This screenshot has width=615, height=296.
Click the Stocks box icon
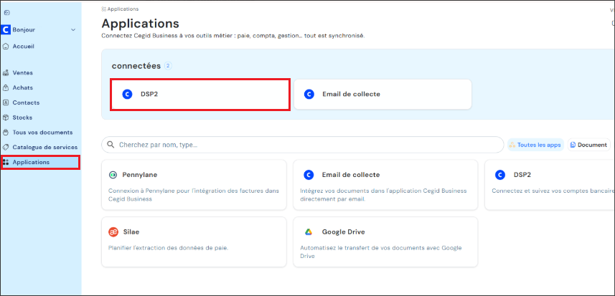coord(6,118)
